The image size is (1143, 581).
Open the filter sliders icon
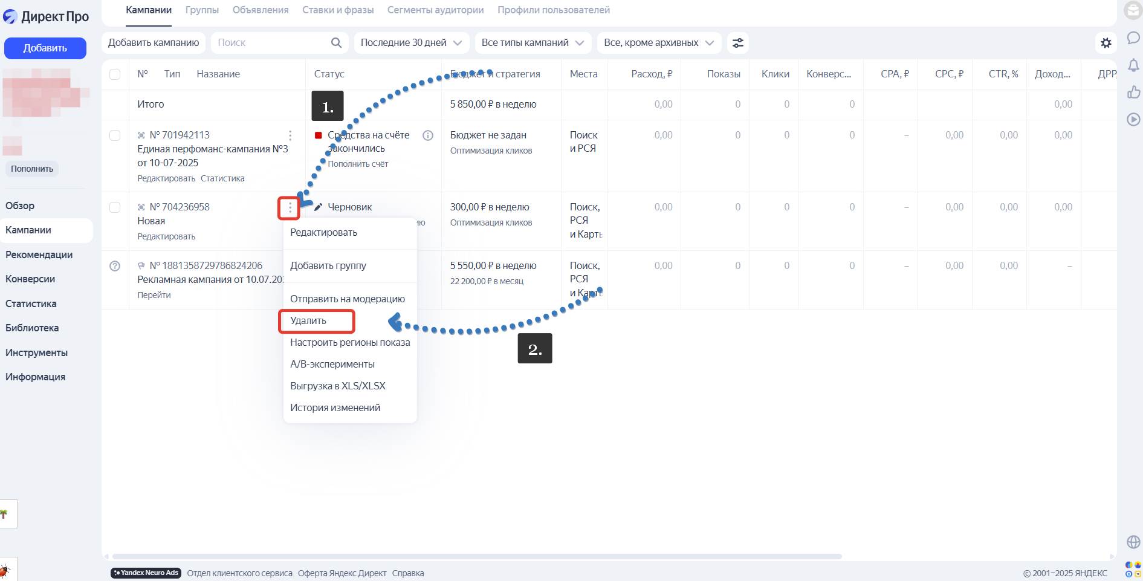click(x=737, y=43)
